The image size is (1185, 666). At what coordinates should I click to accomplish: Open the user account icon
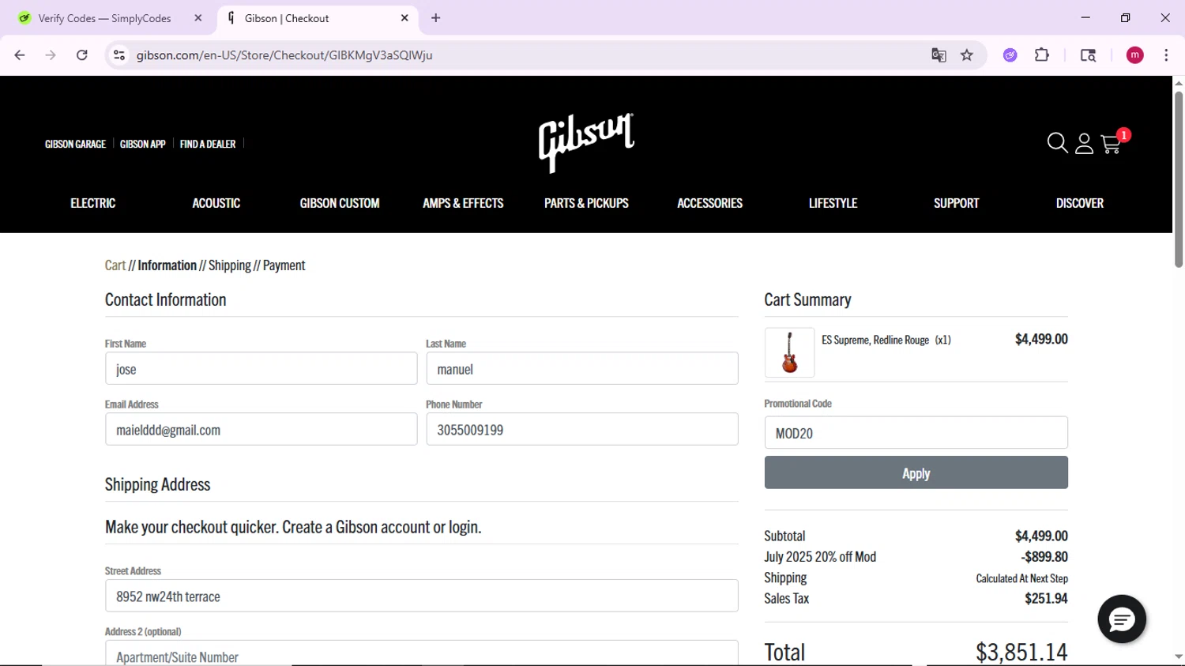(x=1084, y=143)
